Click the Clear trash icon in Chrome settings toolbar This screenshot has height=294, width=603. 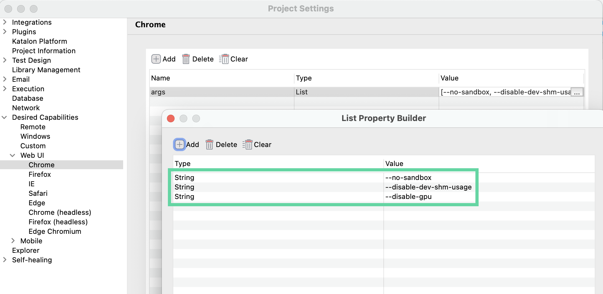[x=224, y=59]
